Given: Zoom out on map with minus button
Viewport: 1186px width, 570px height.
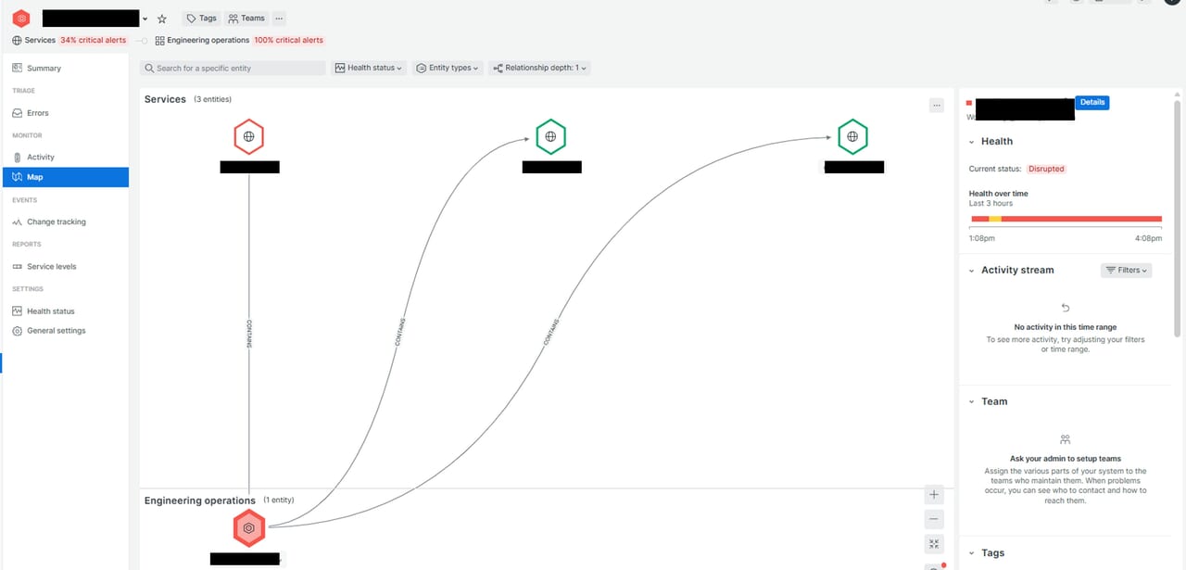Looking at the screenshot, I should (x=934, y=519).
